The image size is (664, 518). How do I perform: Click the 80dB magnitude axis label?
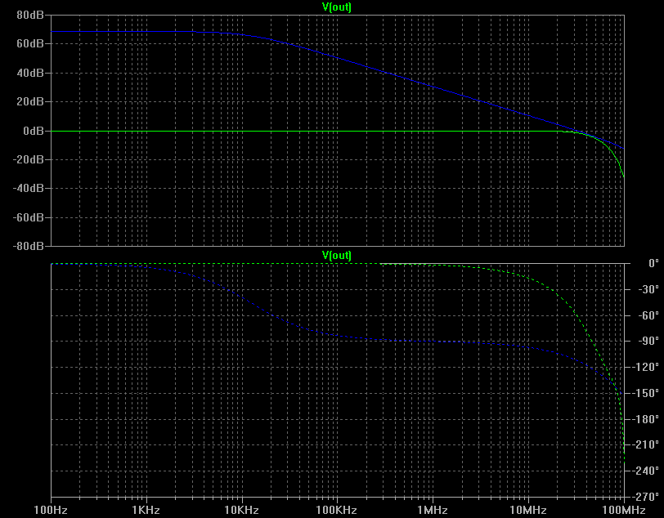pos(30,15)
